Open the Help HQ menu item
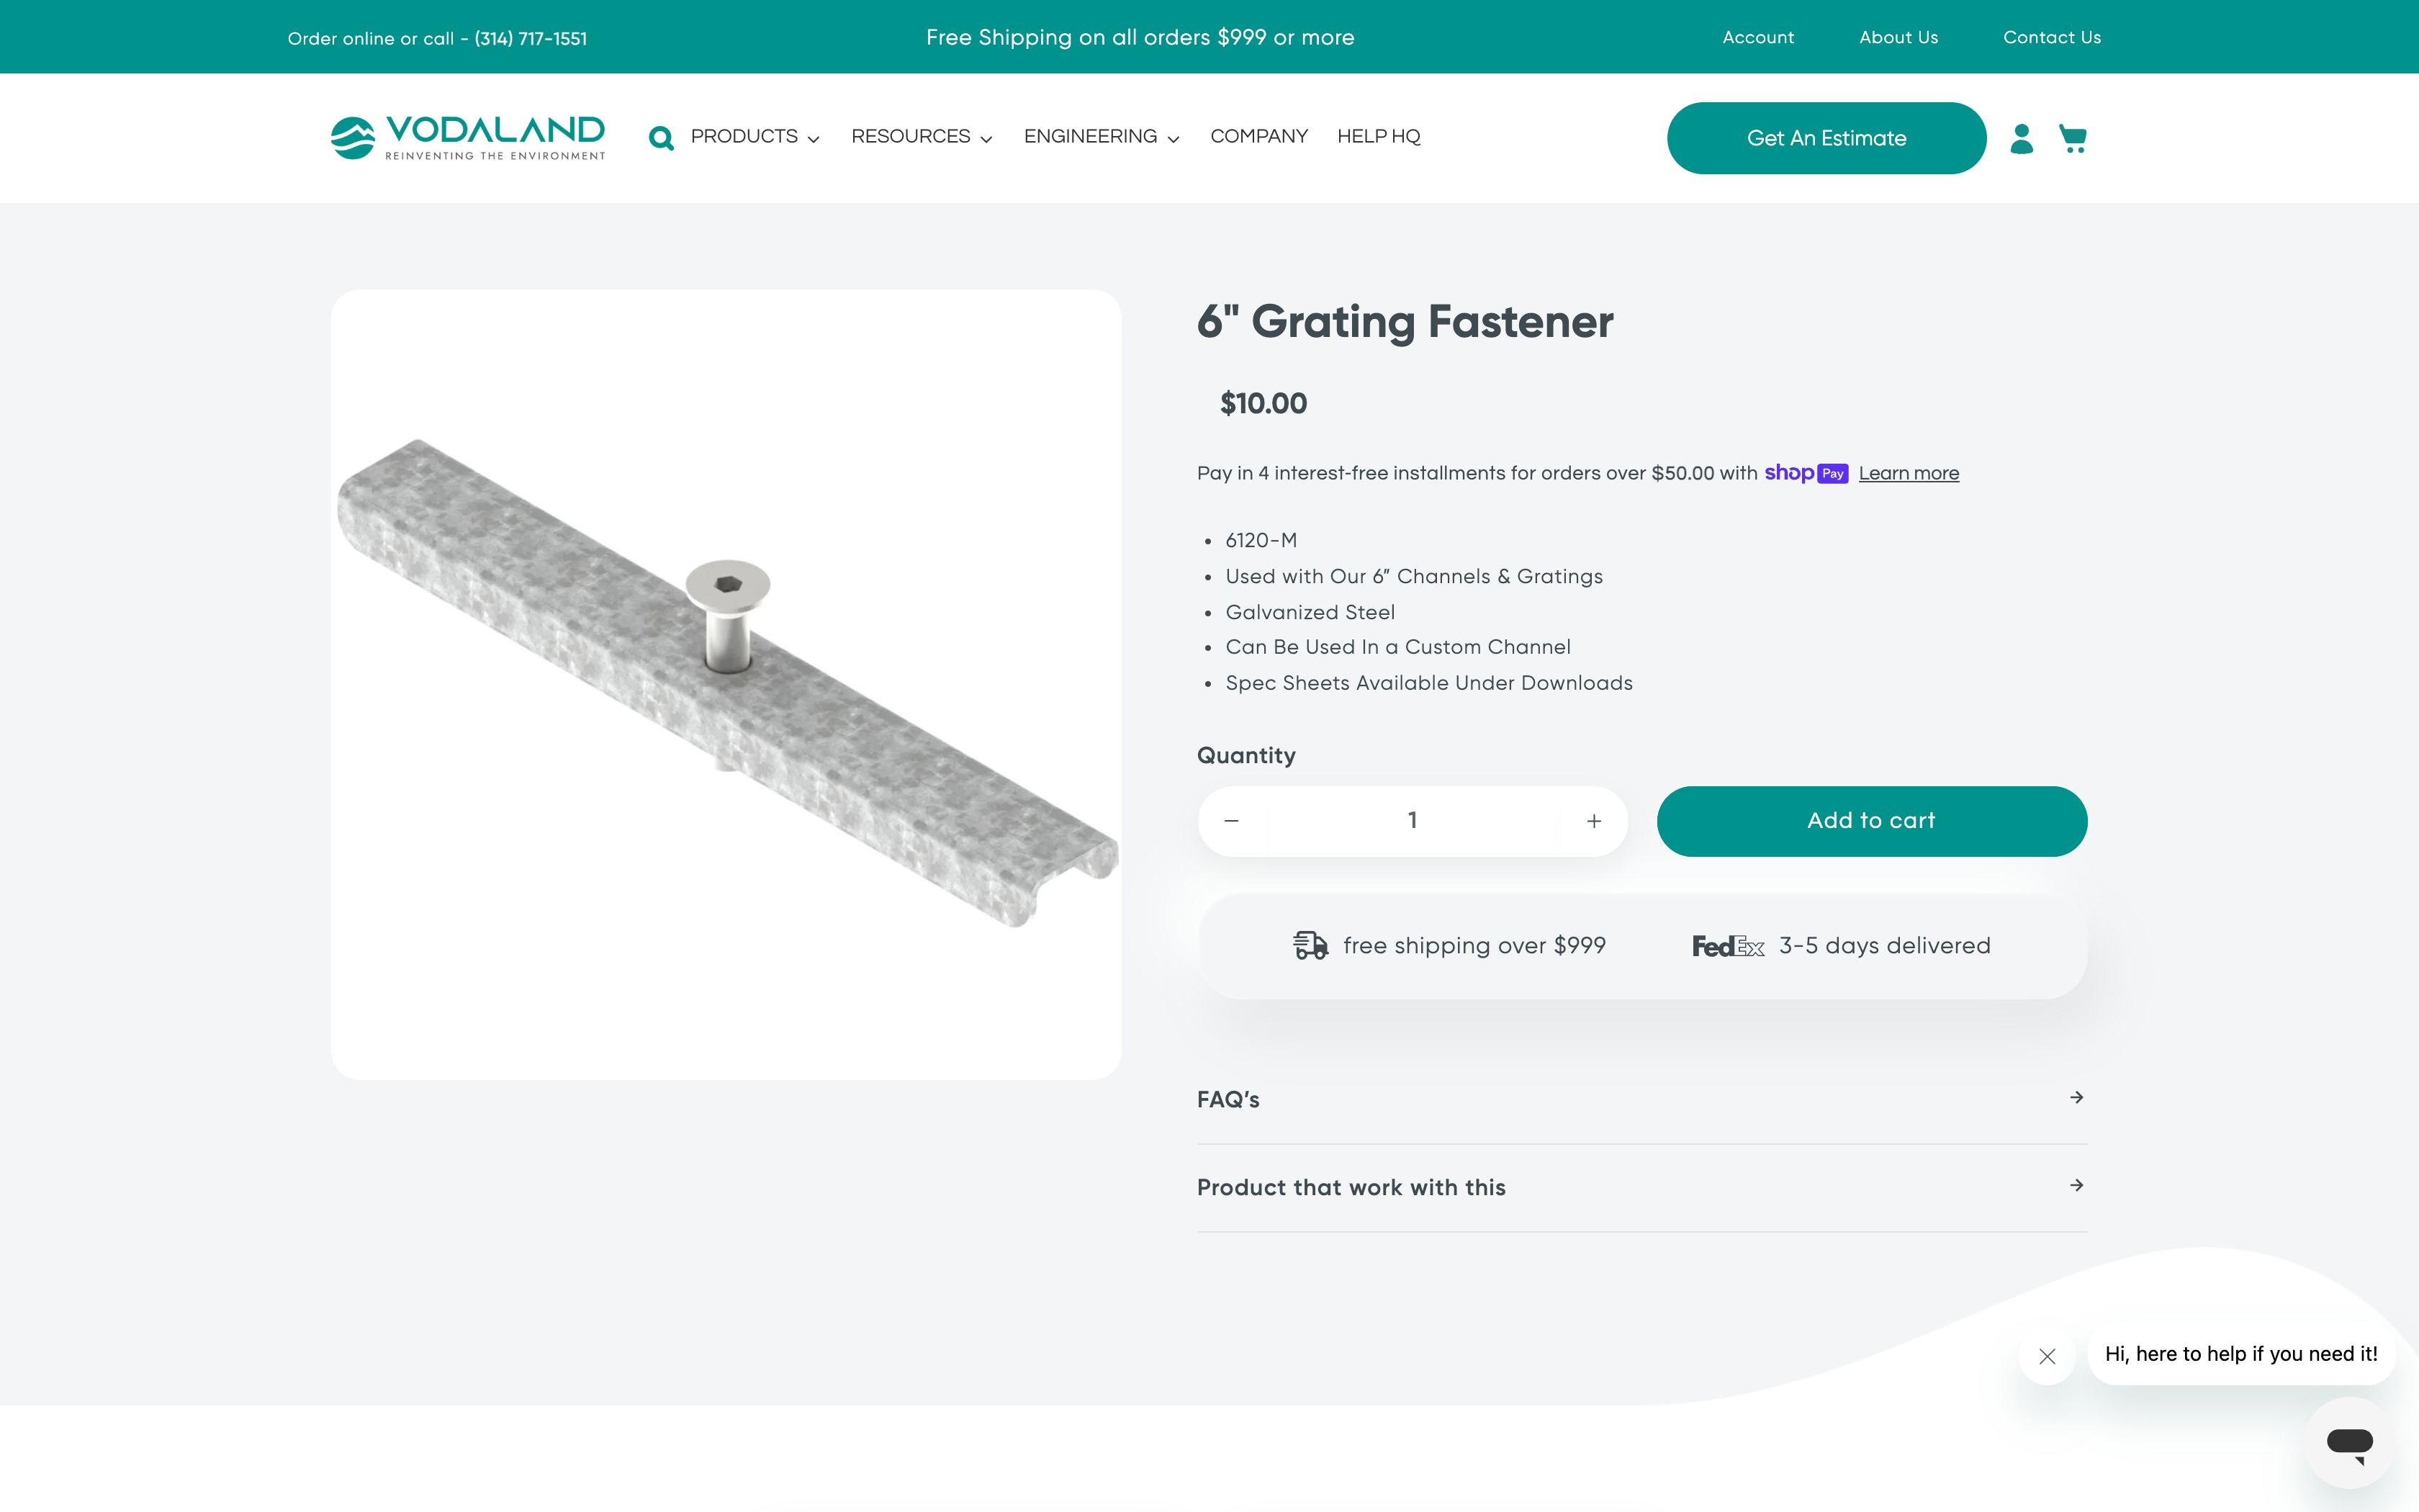Image resolution: width=2419 pixels, height=1512 pixels. [1379, 137]
